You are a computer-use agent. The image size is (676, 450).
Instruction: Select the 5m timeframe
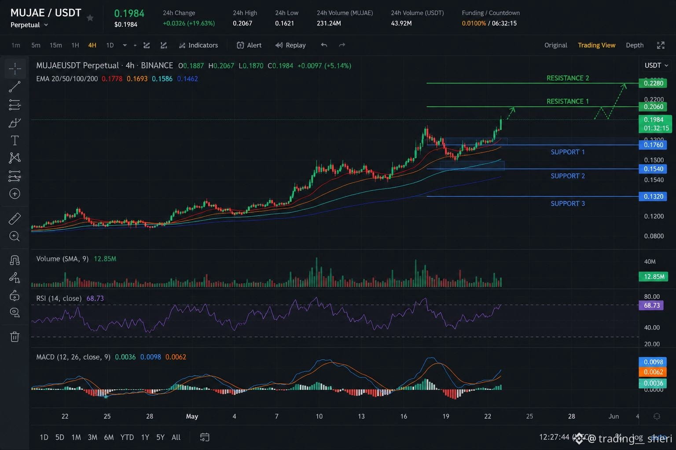36,45
